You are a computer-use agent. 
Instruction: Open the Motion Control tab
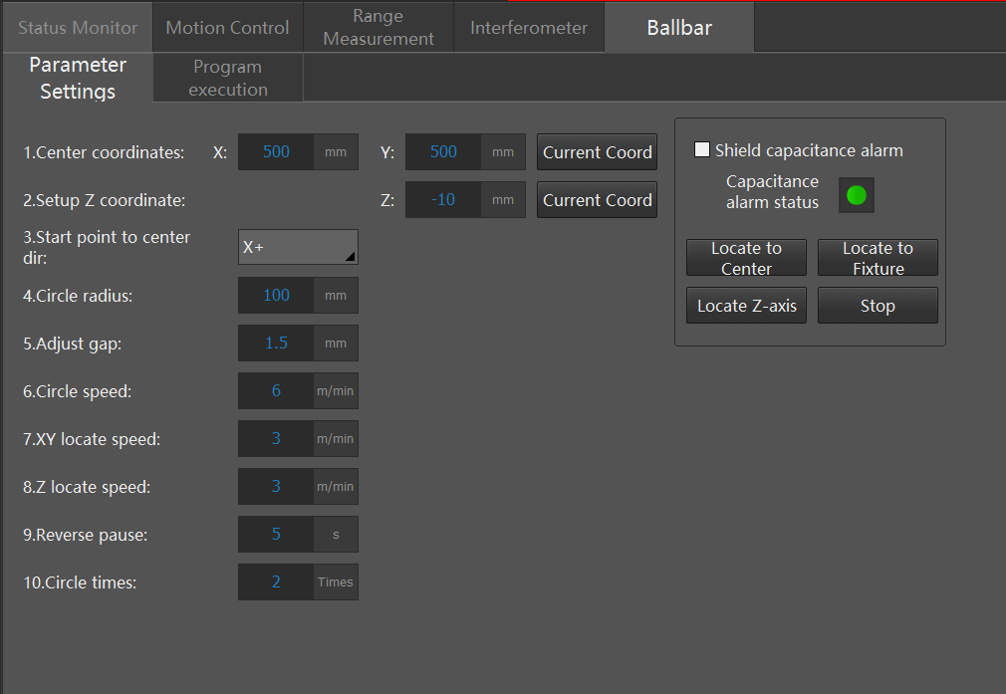tap(228, 28)
